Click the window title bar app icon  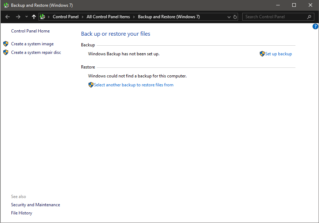[x=6, y=5]
